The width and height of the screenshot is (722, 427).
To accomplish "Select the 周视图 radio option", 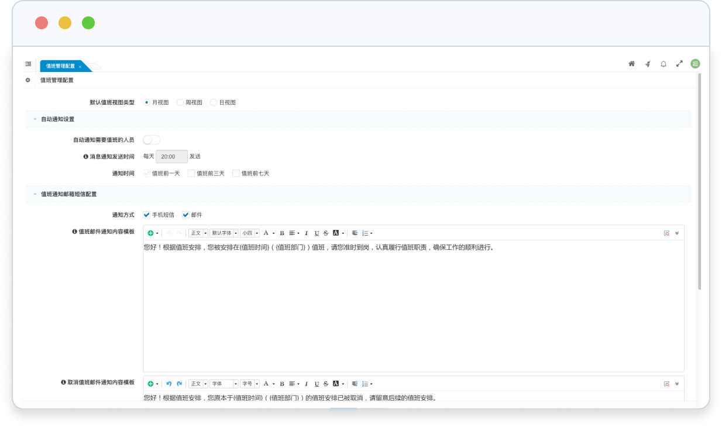I will (x=180, y=102).
